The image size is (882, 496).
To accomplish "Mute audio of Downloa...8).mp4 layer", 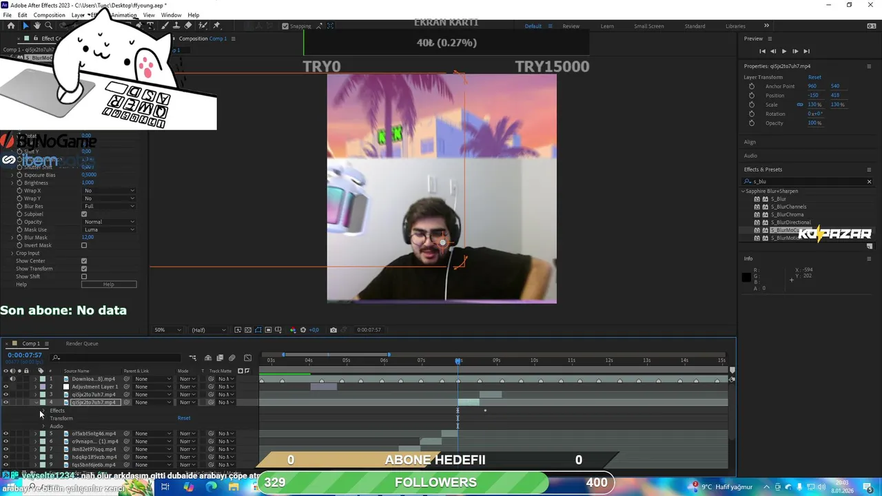I will (12, 379).
